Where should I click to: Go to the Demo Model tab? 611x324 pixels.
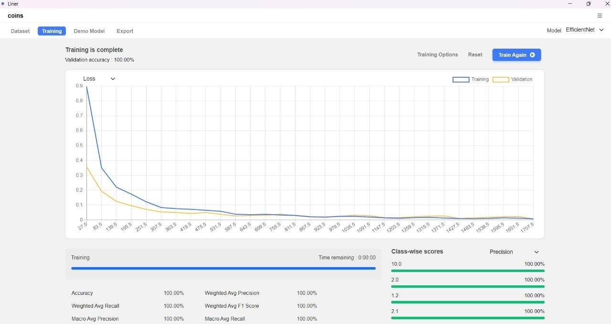(89, 31)
